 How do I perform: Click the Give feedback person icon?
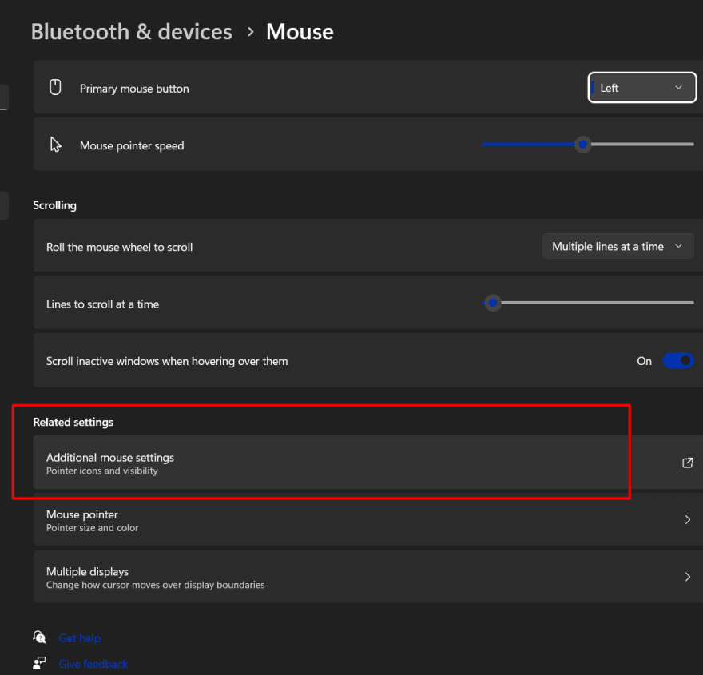39,663
